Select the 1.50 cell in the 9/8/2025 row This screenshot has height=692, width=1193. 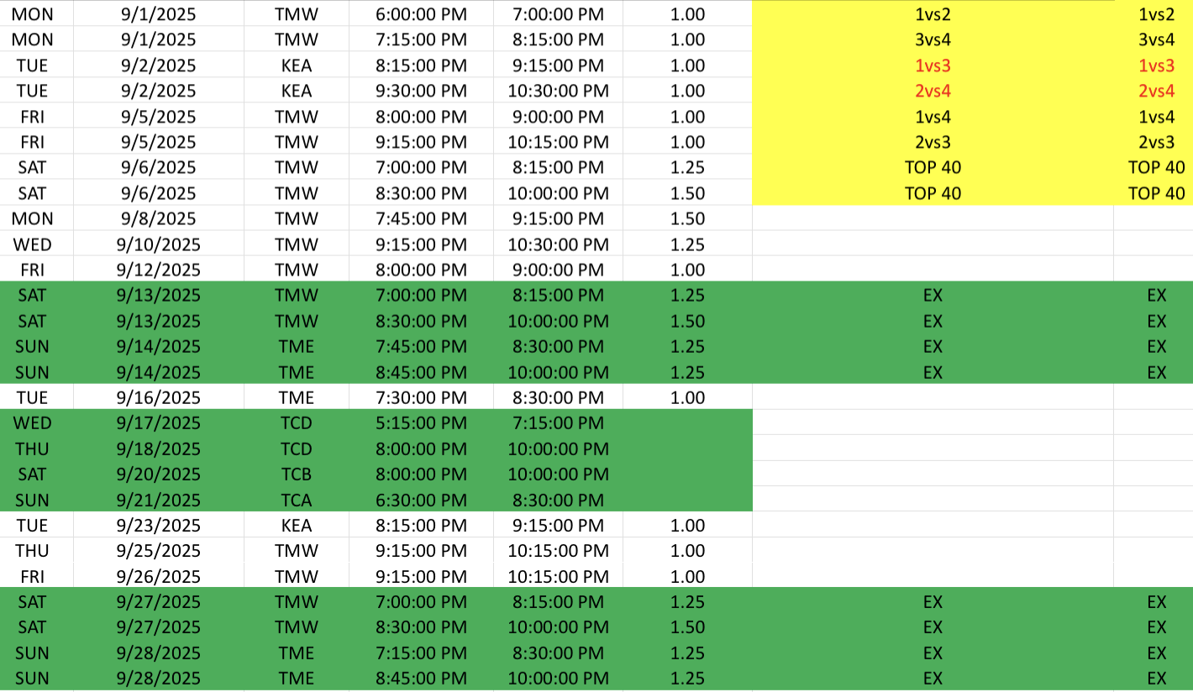click(688, 218)
